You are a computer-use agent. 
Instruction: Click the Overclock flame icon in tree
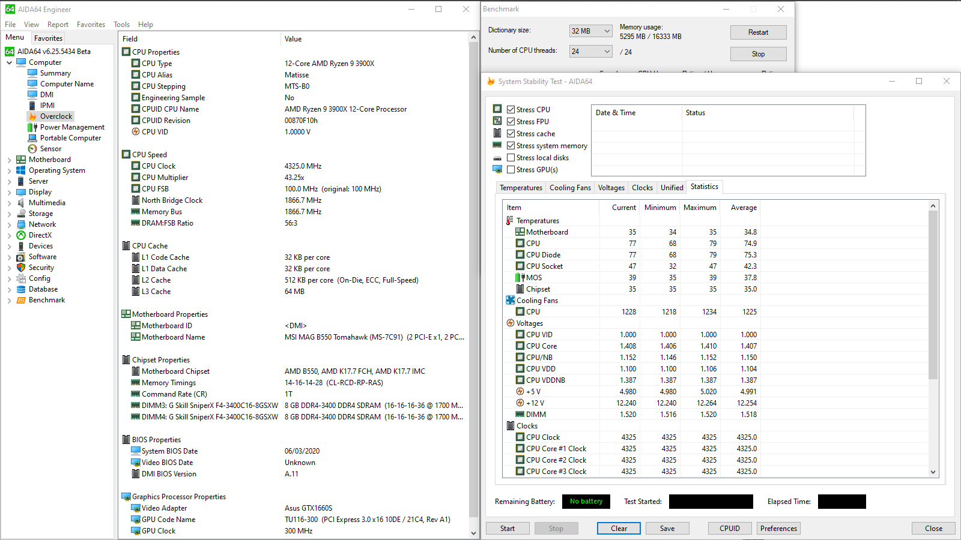click(x=32, y=116)
